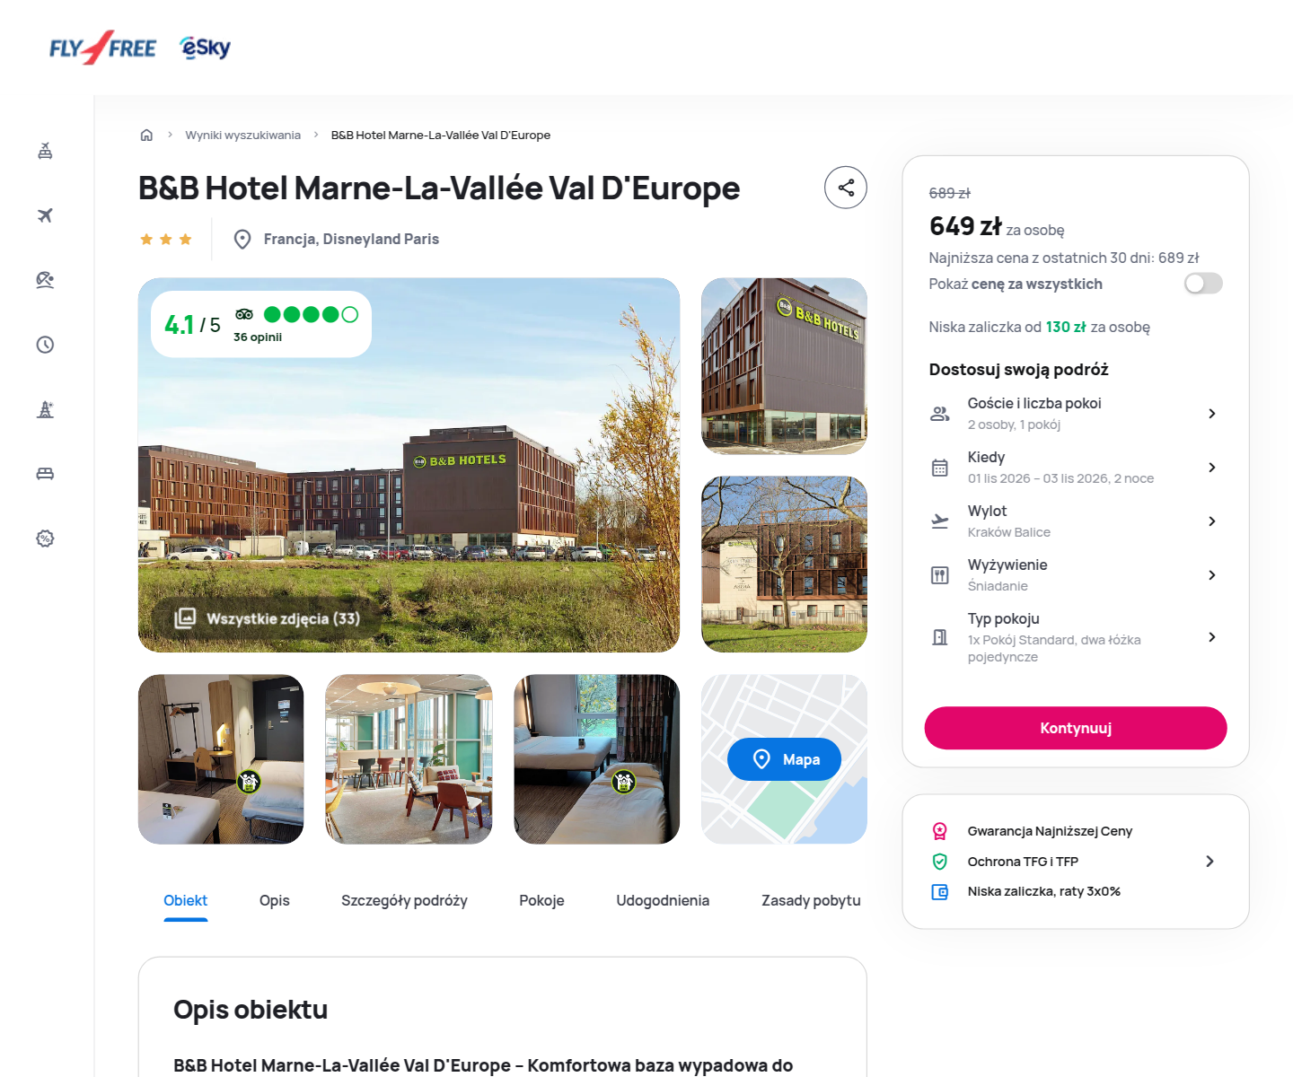Click the 'Dostosuj swoją podróż' heading
Viewport: 1293px width, 1077px height.
(1019, 370)
